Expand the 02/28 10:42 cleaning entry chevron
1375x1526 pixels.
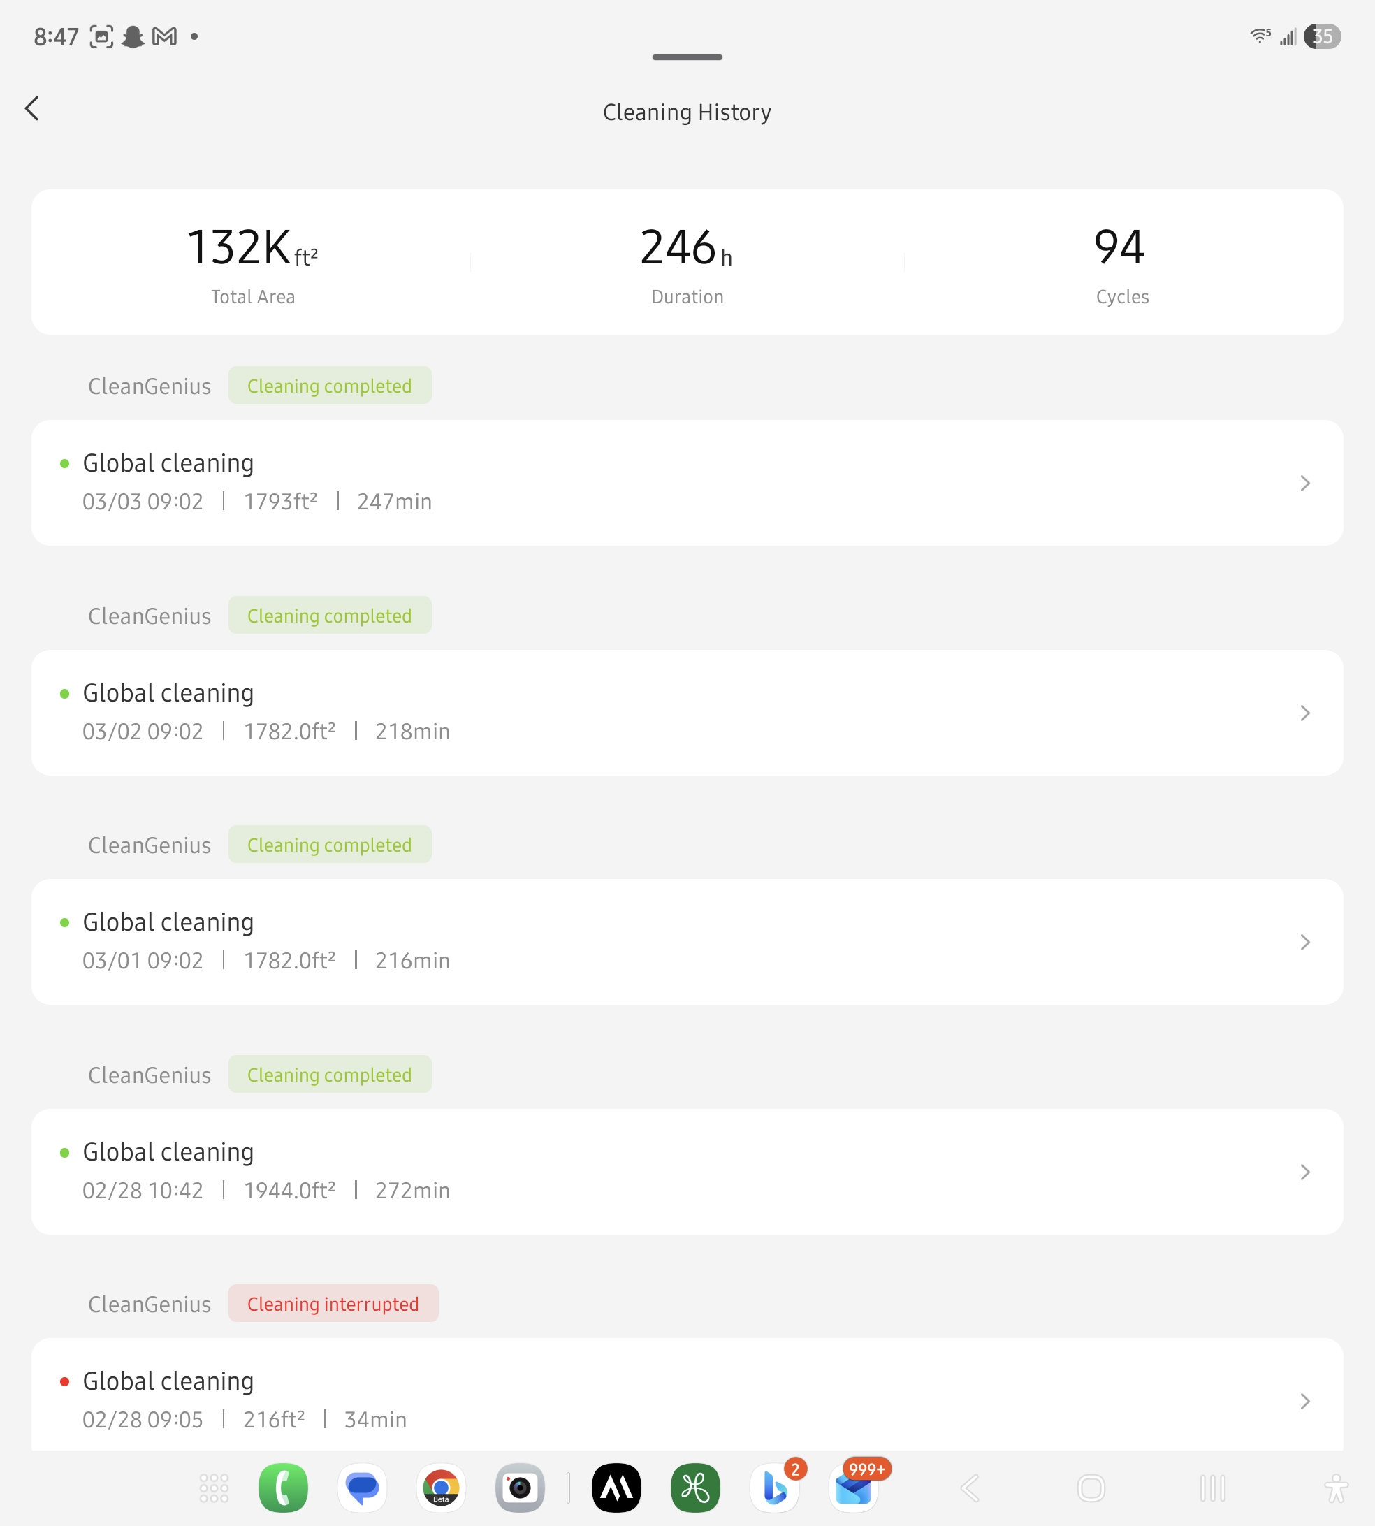click(x=1304, y=1172)
